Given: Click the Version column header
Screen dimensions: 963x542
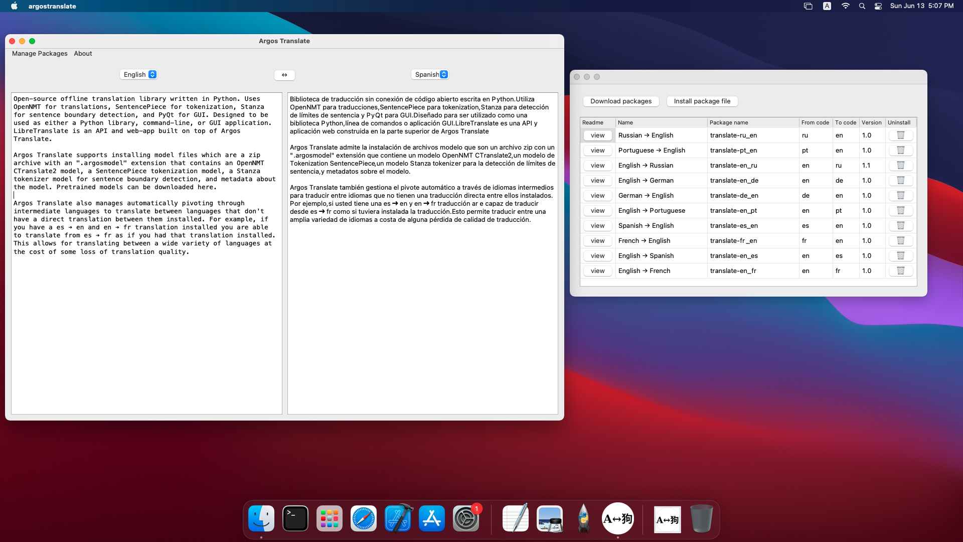Looking at the screenshot, I should coord(872,122).
